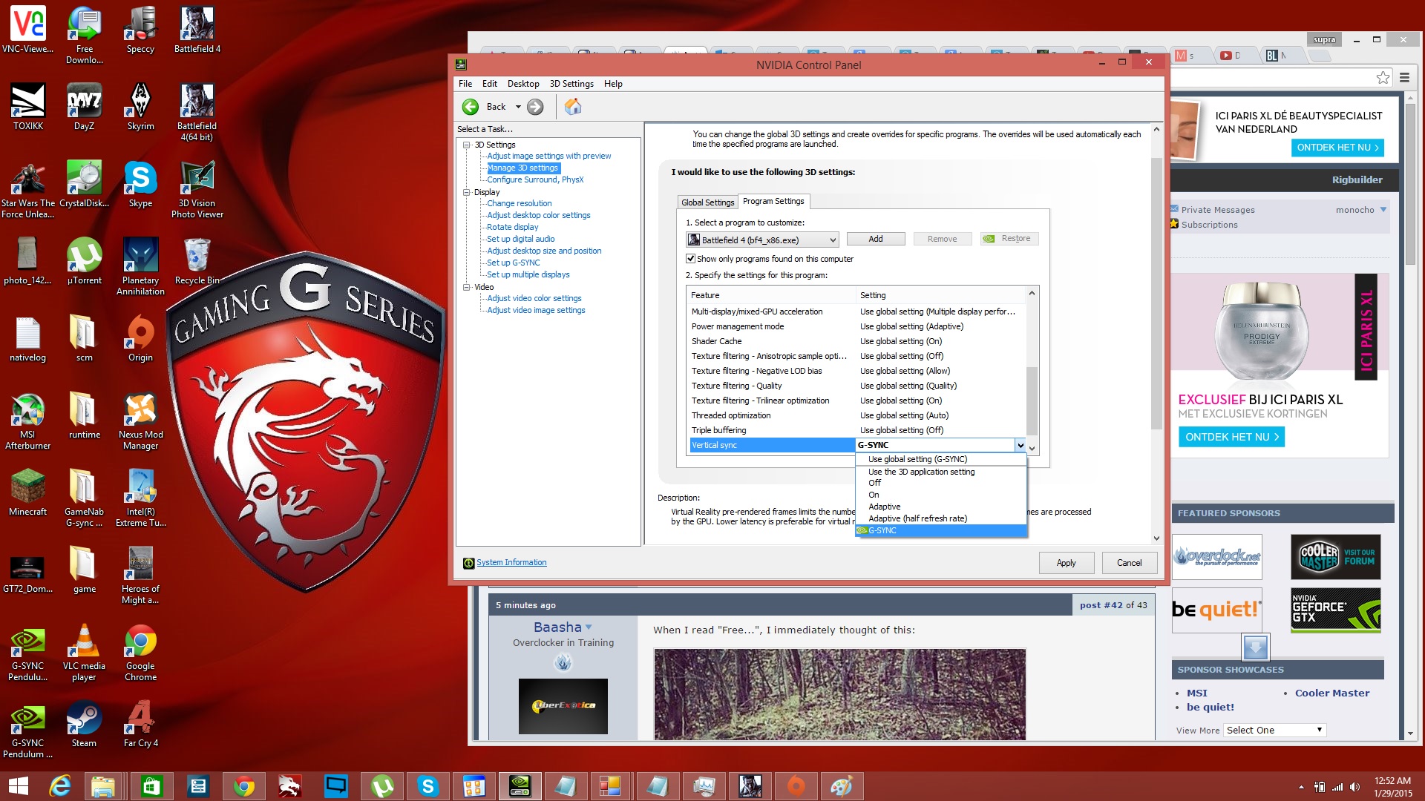Click Baasha username dropdown in forum
Image resolution: width=1425 pixels, height=801 pixels.
click(x=563, y=627)
